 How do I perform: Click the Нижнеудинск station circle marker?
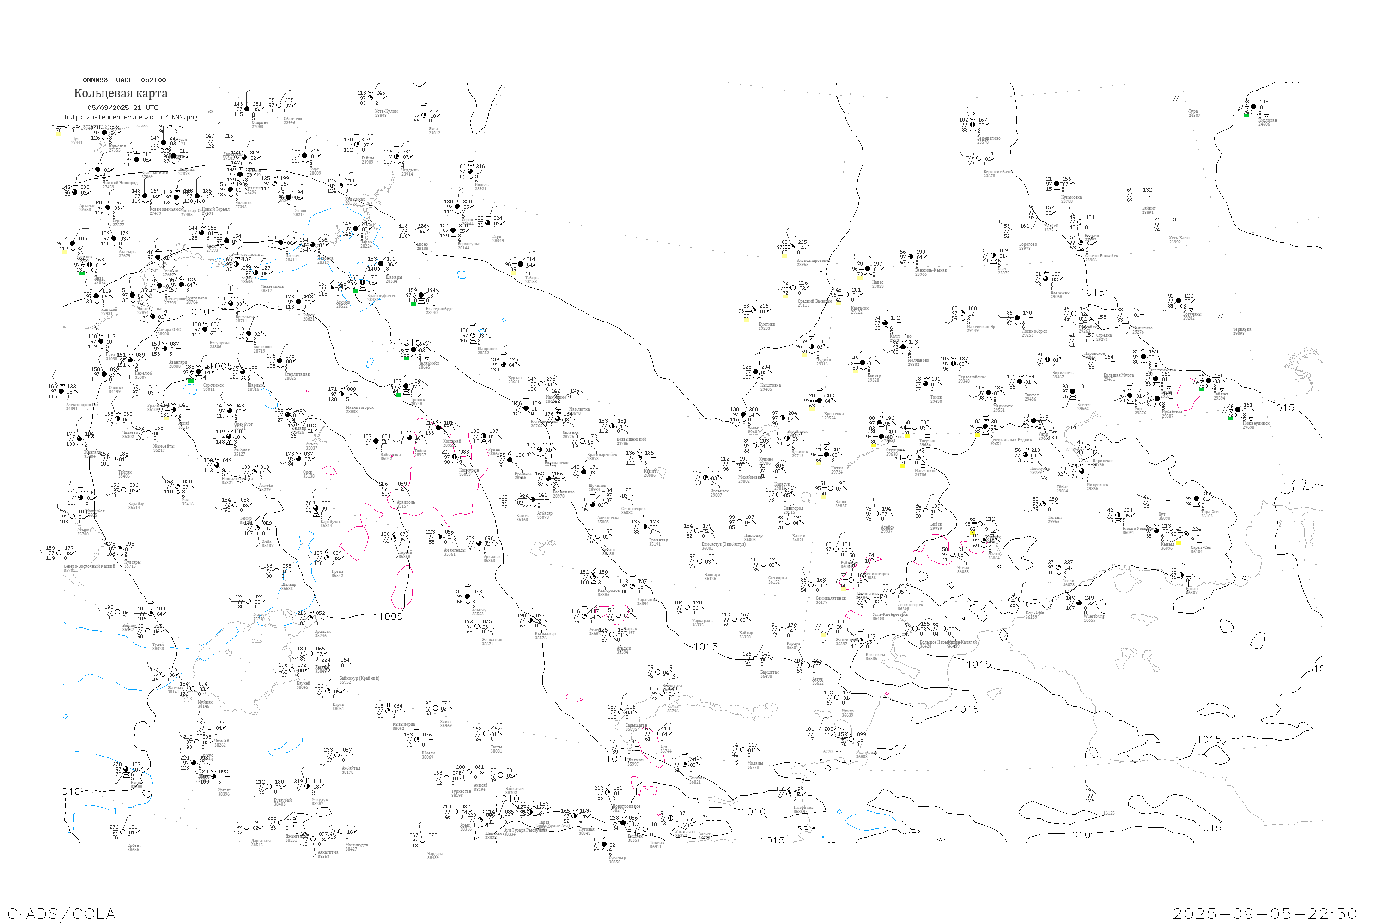point(1238,410)
